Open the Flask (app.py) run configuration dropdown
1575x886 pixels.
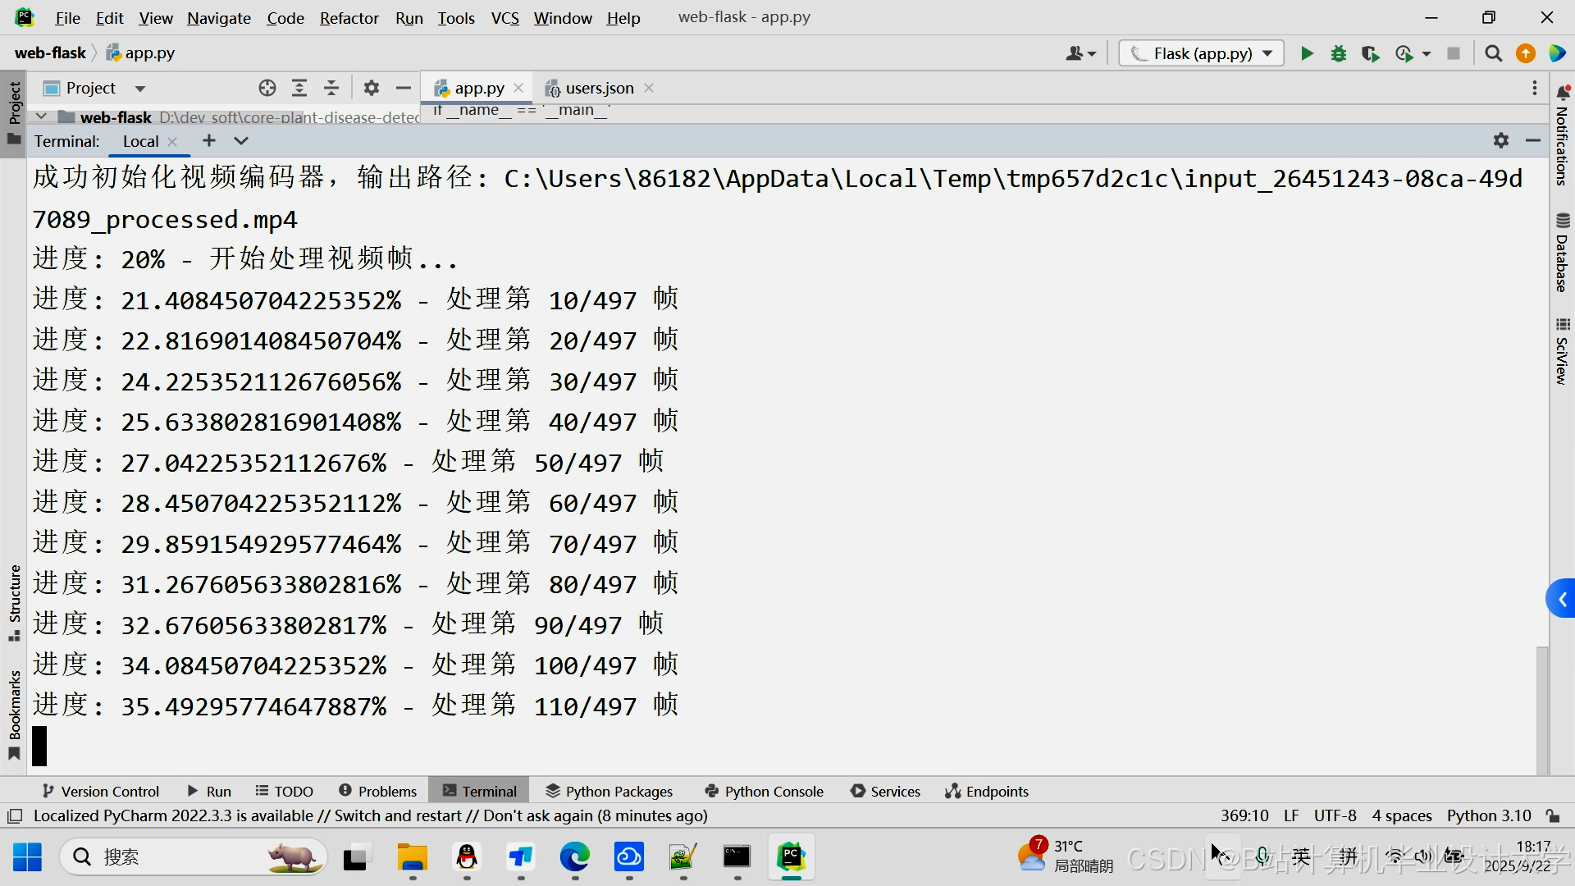click(1202, 54)
